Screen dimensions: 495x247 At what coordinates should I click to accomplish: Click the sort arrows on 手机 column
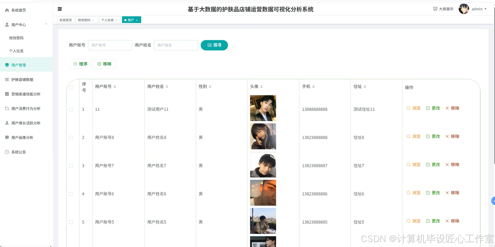[314, 87]
